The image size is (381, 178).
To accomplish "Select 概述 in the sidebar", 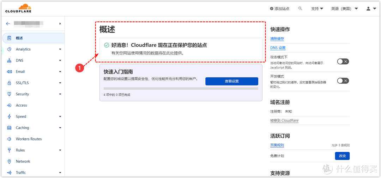I will tap(33, 38).
